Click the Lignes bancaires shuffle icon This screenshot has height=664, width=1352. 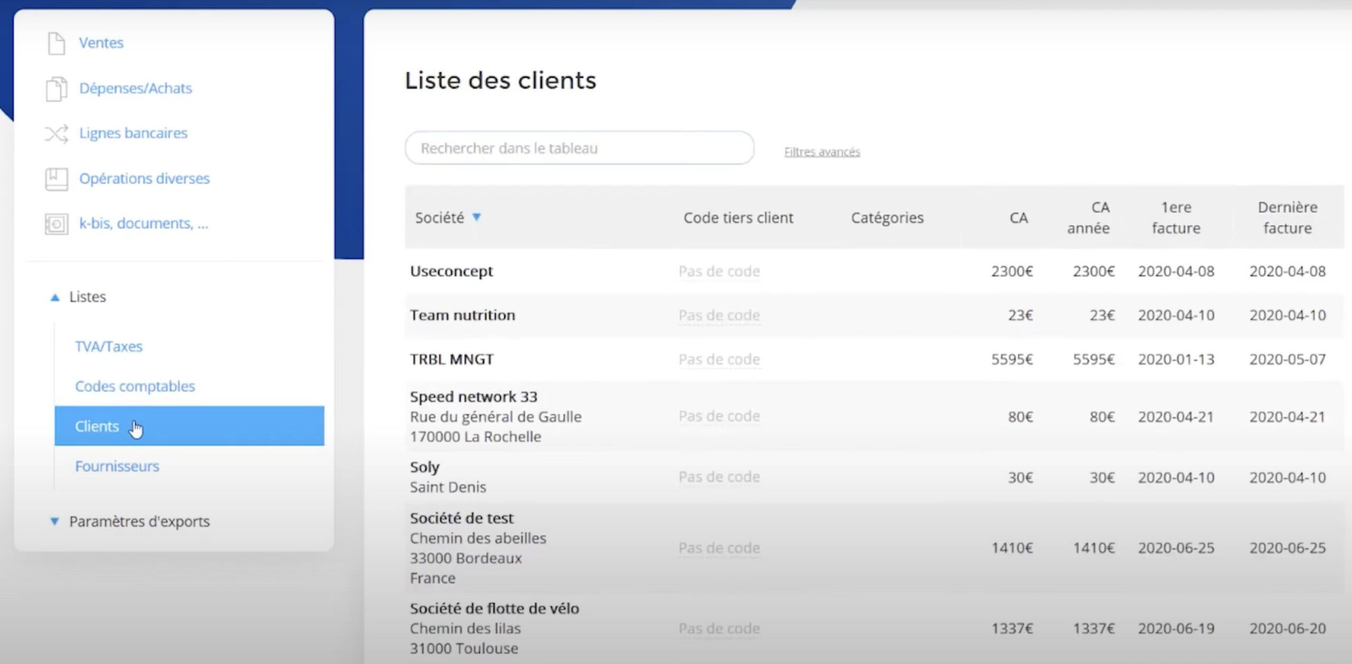coord(56,134)
